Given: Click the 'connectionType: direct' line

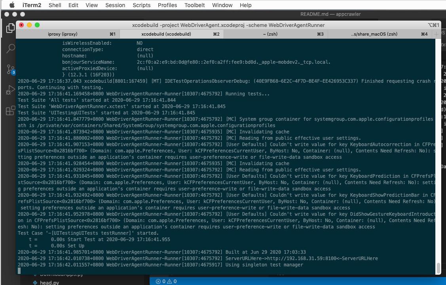Looking at the screenshot, I should click(108, 49).
